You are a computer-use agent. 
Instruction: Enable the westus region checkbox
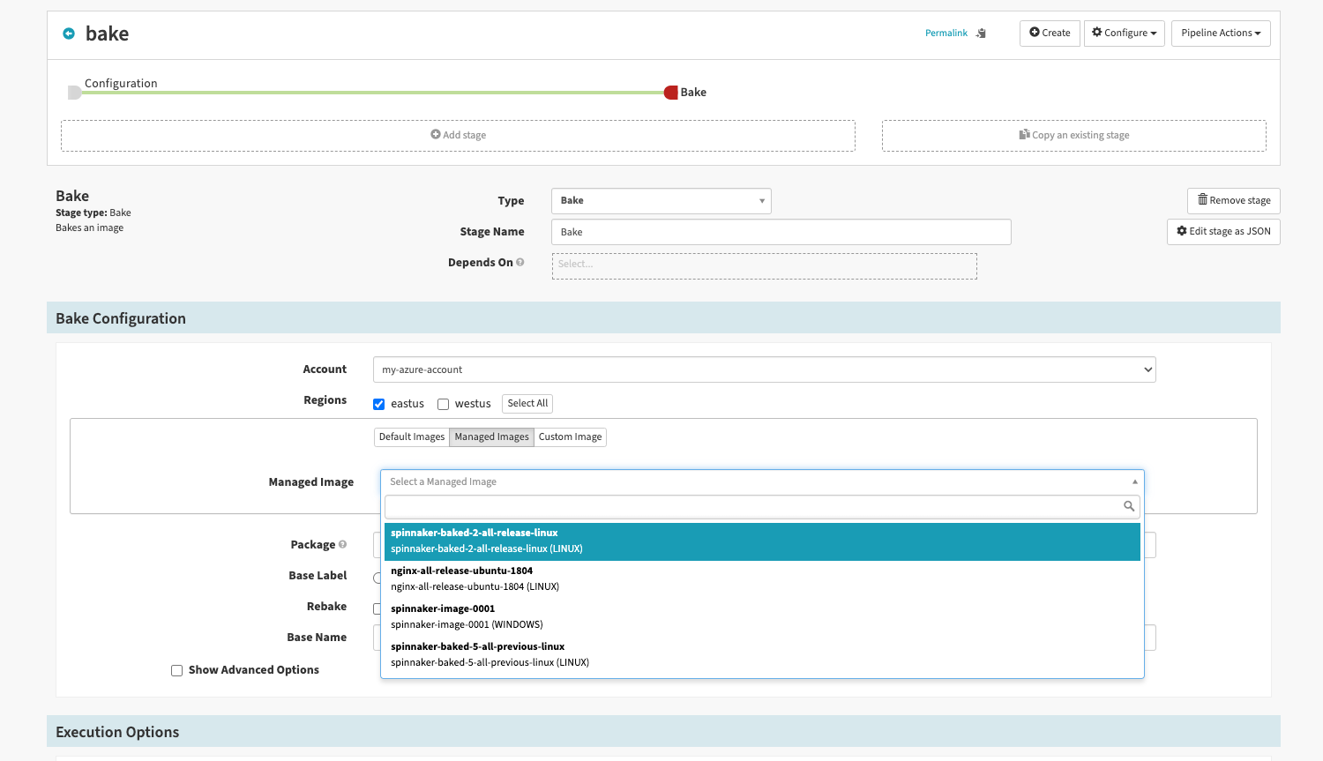click(x=444, y=404)
